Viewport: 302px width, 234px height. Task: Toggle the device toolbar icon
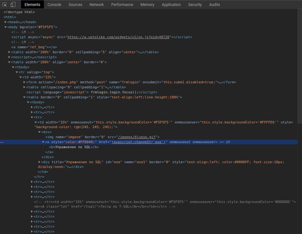coord(13,4)
